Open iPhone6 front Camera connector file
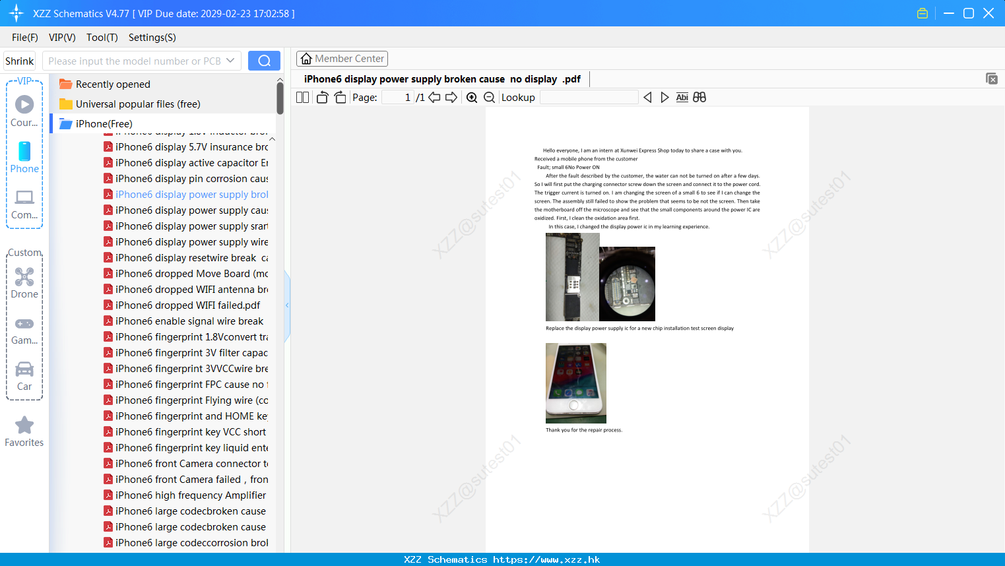Screen dimensions: 1005x566 [x=186, y=464]
